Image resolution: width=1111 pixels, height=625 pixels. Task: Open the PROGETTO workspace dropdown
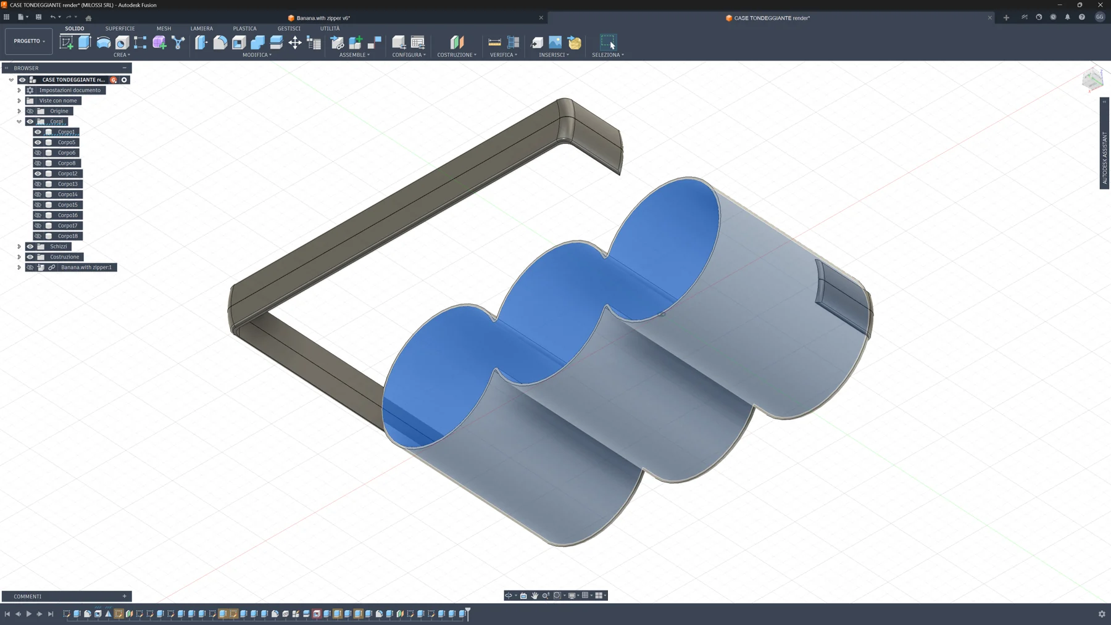tap(29, 41)
